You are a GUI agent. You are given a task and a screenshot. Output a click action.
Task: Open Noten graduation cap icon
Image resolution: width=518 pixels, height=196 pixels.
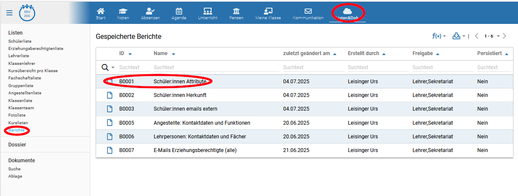(x=123, y=11)
